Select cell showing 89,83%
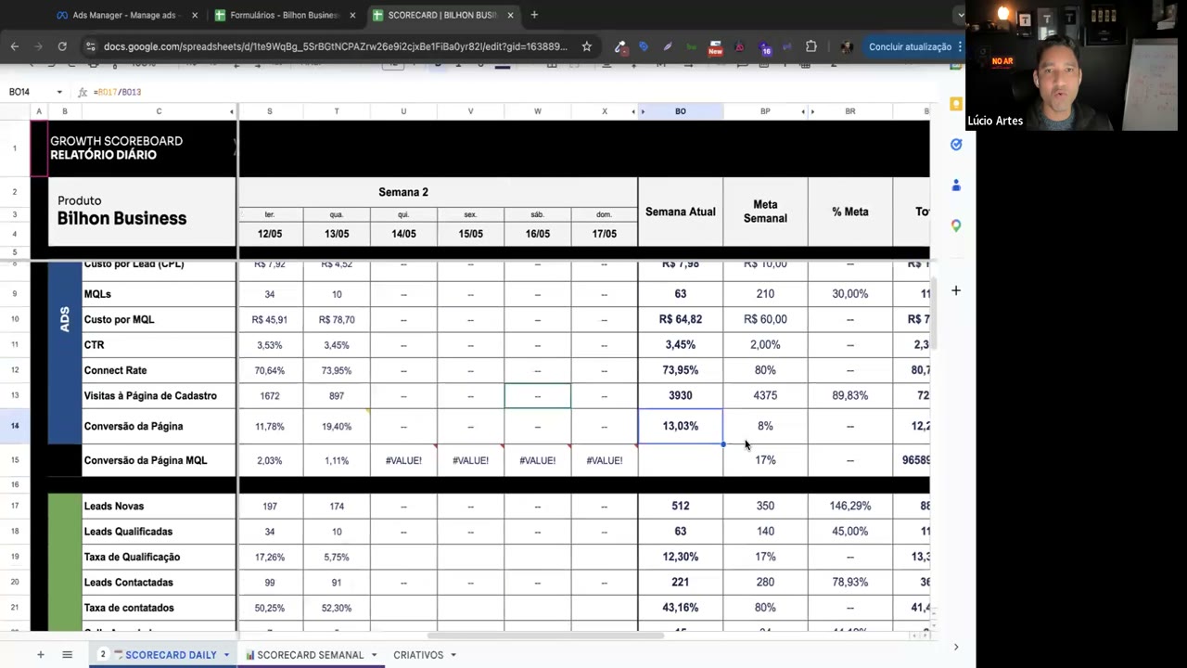 point(850,395)
